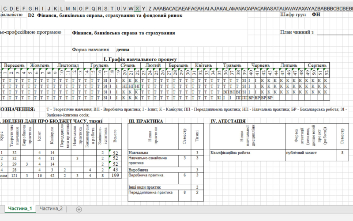The height and width of the screenshot is (221, 353).
Task: Click the week number 52 cell
Action: 327,73
